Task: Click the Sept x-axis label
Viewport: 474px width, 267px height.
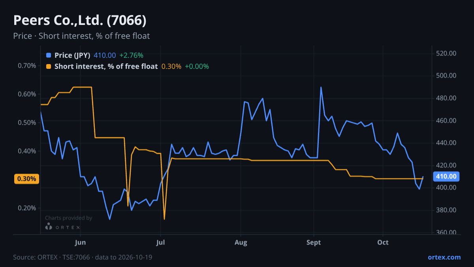Action: click(314, 242)
